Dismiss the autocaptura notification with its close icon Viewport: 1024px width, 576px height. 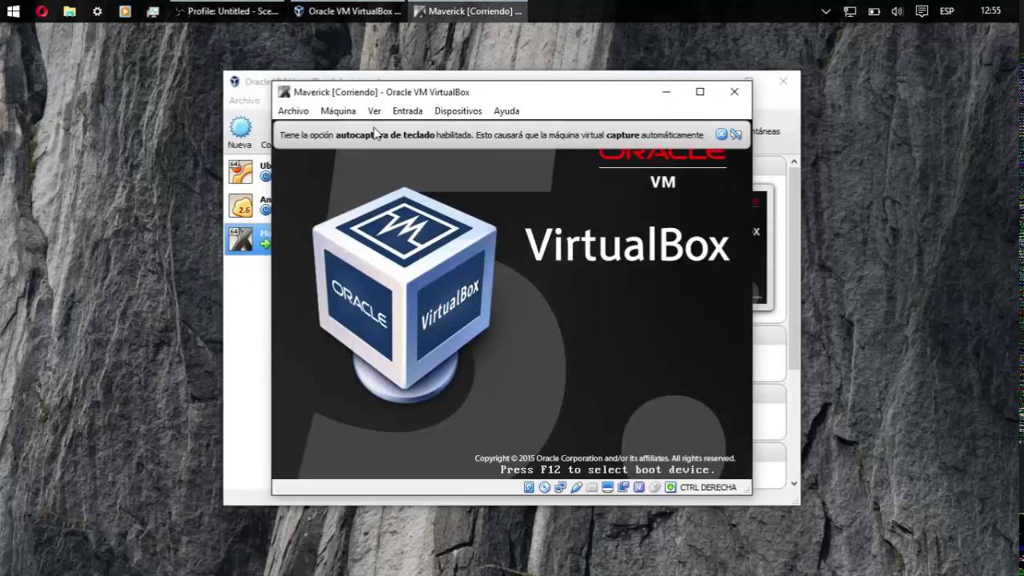click(x=721, y=134)
